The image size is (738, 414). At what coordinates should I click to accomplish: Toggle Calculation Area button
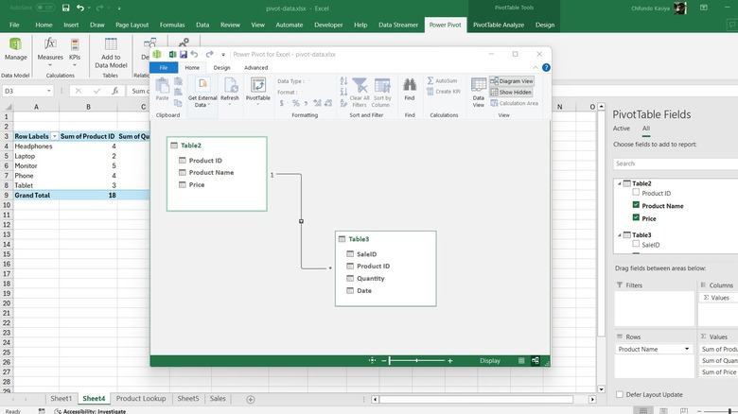coord(514,104)
